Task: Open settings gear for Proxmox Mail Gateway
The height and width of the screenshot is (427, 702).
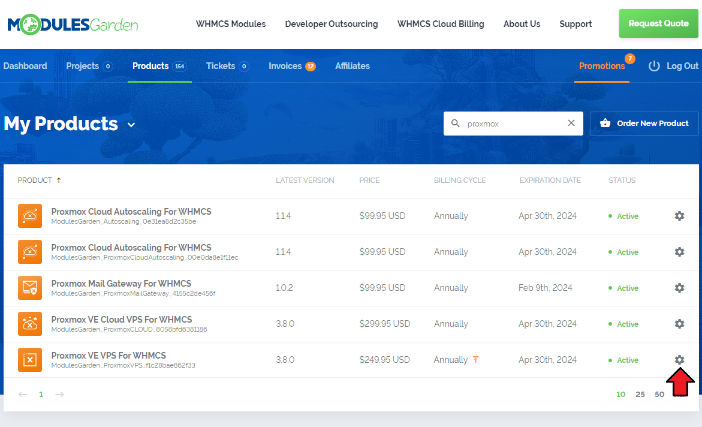Action: (679, 288)
